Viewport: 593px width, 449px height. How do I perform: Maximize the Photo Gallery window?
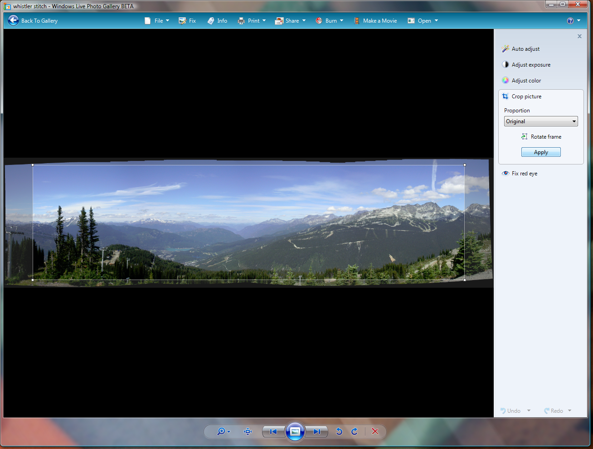pyautogui.click(x=563, y=4)
